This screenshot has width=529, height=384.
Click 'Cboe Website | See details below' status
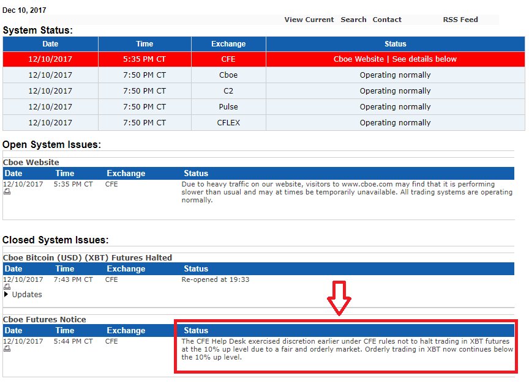coord(395,59)
